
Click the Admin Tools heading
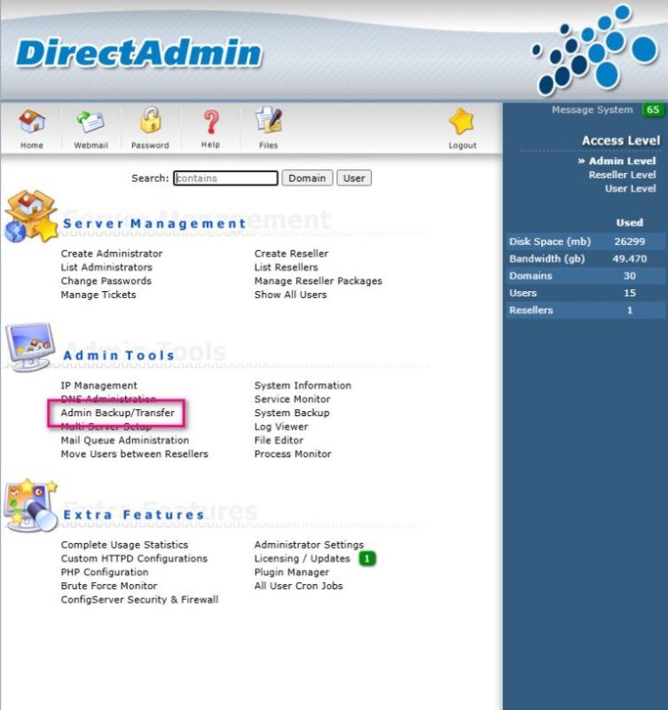tap(119, 355)
